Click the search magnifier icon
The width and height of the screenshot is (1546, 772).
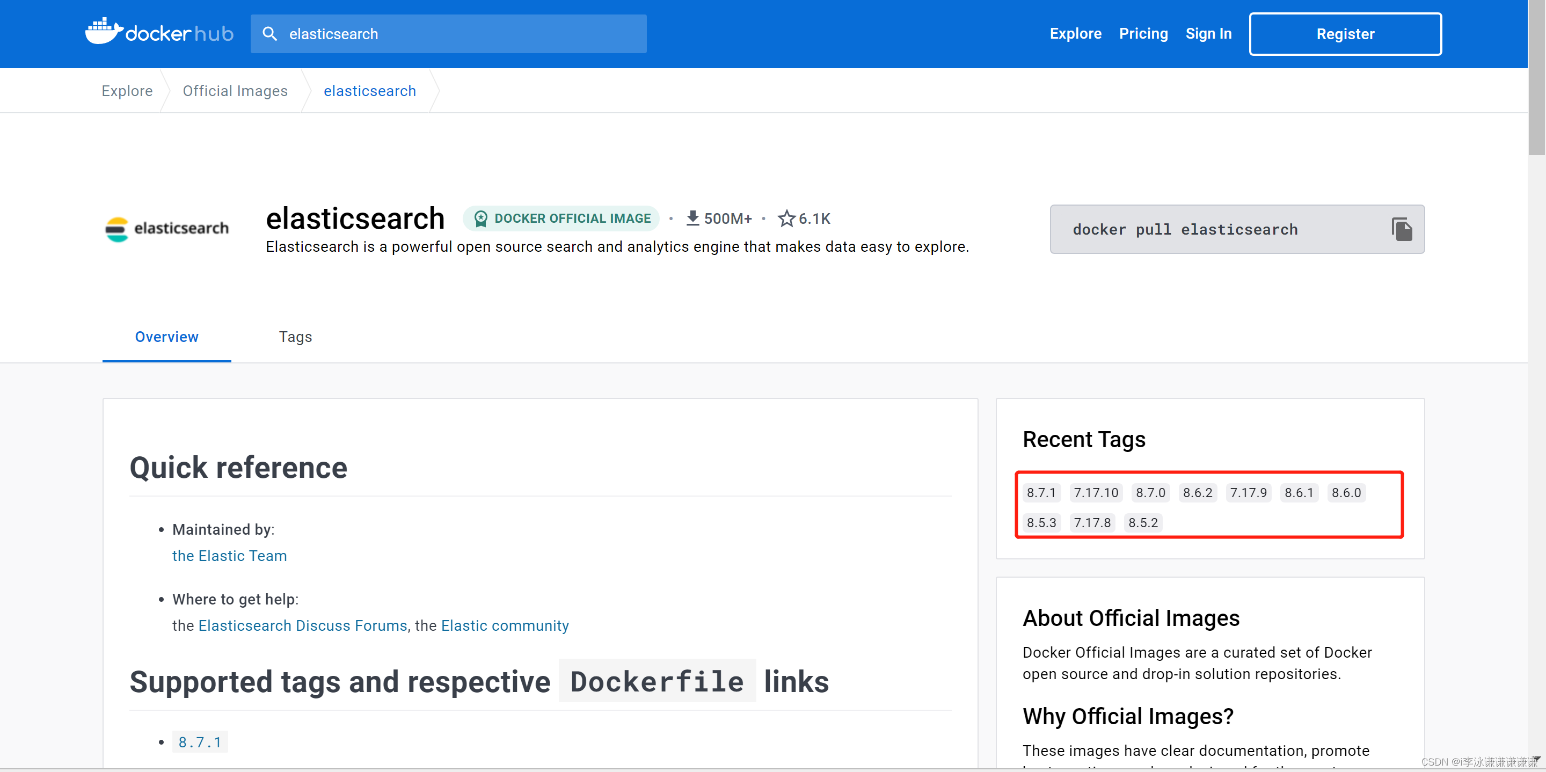(x=270, y=34)
